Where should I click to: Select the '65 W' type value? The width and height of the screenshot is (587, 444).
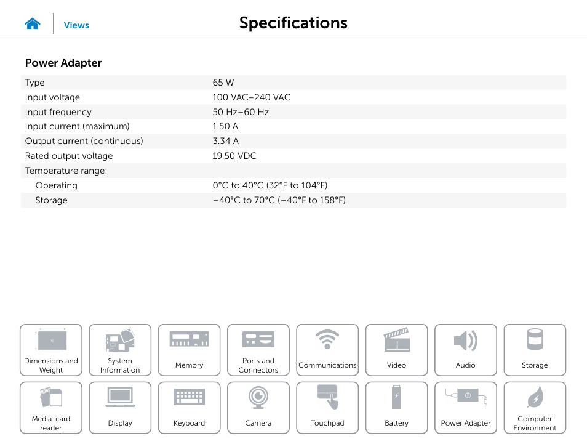point(223,83)
